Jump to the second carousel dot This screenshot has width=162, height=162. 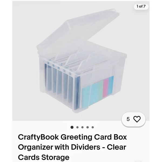pyautogui.click(x=77, y=127)
